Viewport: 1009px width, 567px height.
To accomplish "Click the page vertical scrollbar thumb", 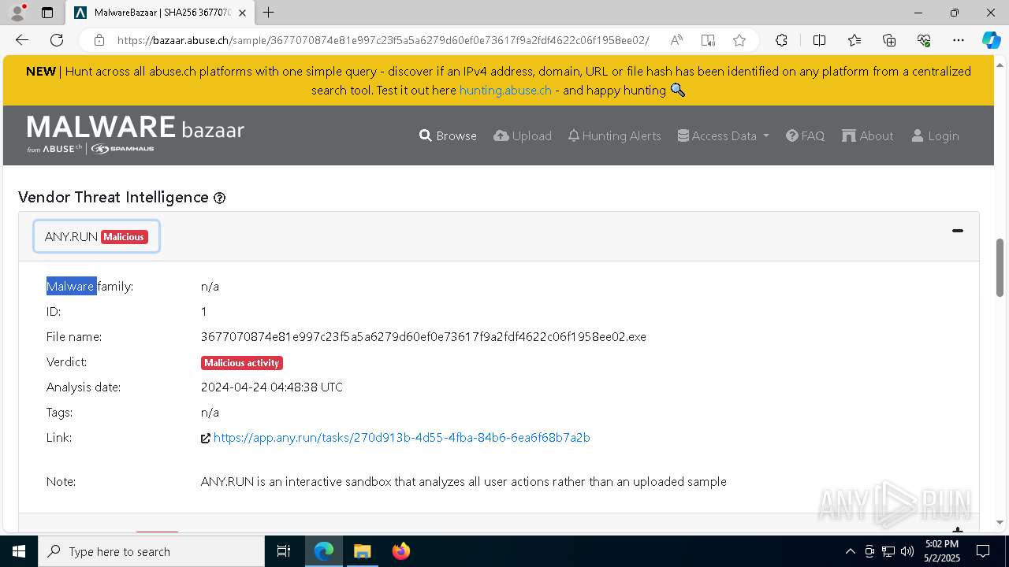I will [1000, 267].
